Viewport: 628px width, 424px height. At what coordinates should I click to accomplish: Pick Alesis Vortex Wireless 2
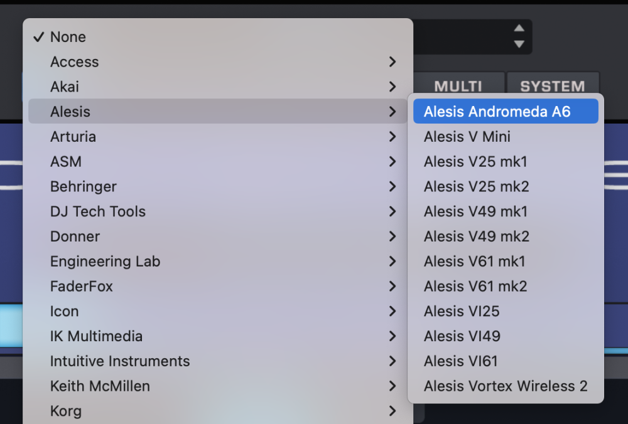[x=505, y=386]
